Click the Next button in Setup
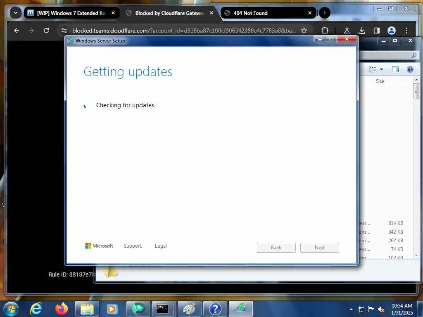The height and width of the screenshot is (317, 423). pyautogui.click(x=320, y=248)
